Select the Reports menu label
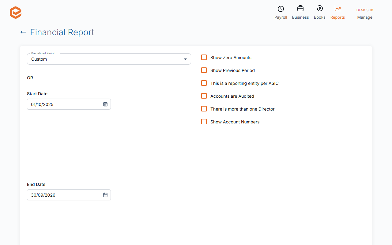Screen dimensions: 392x245 point(338,17)
